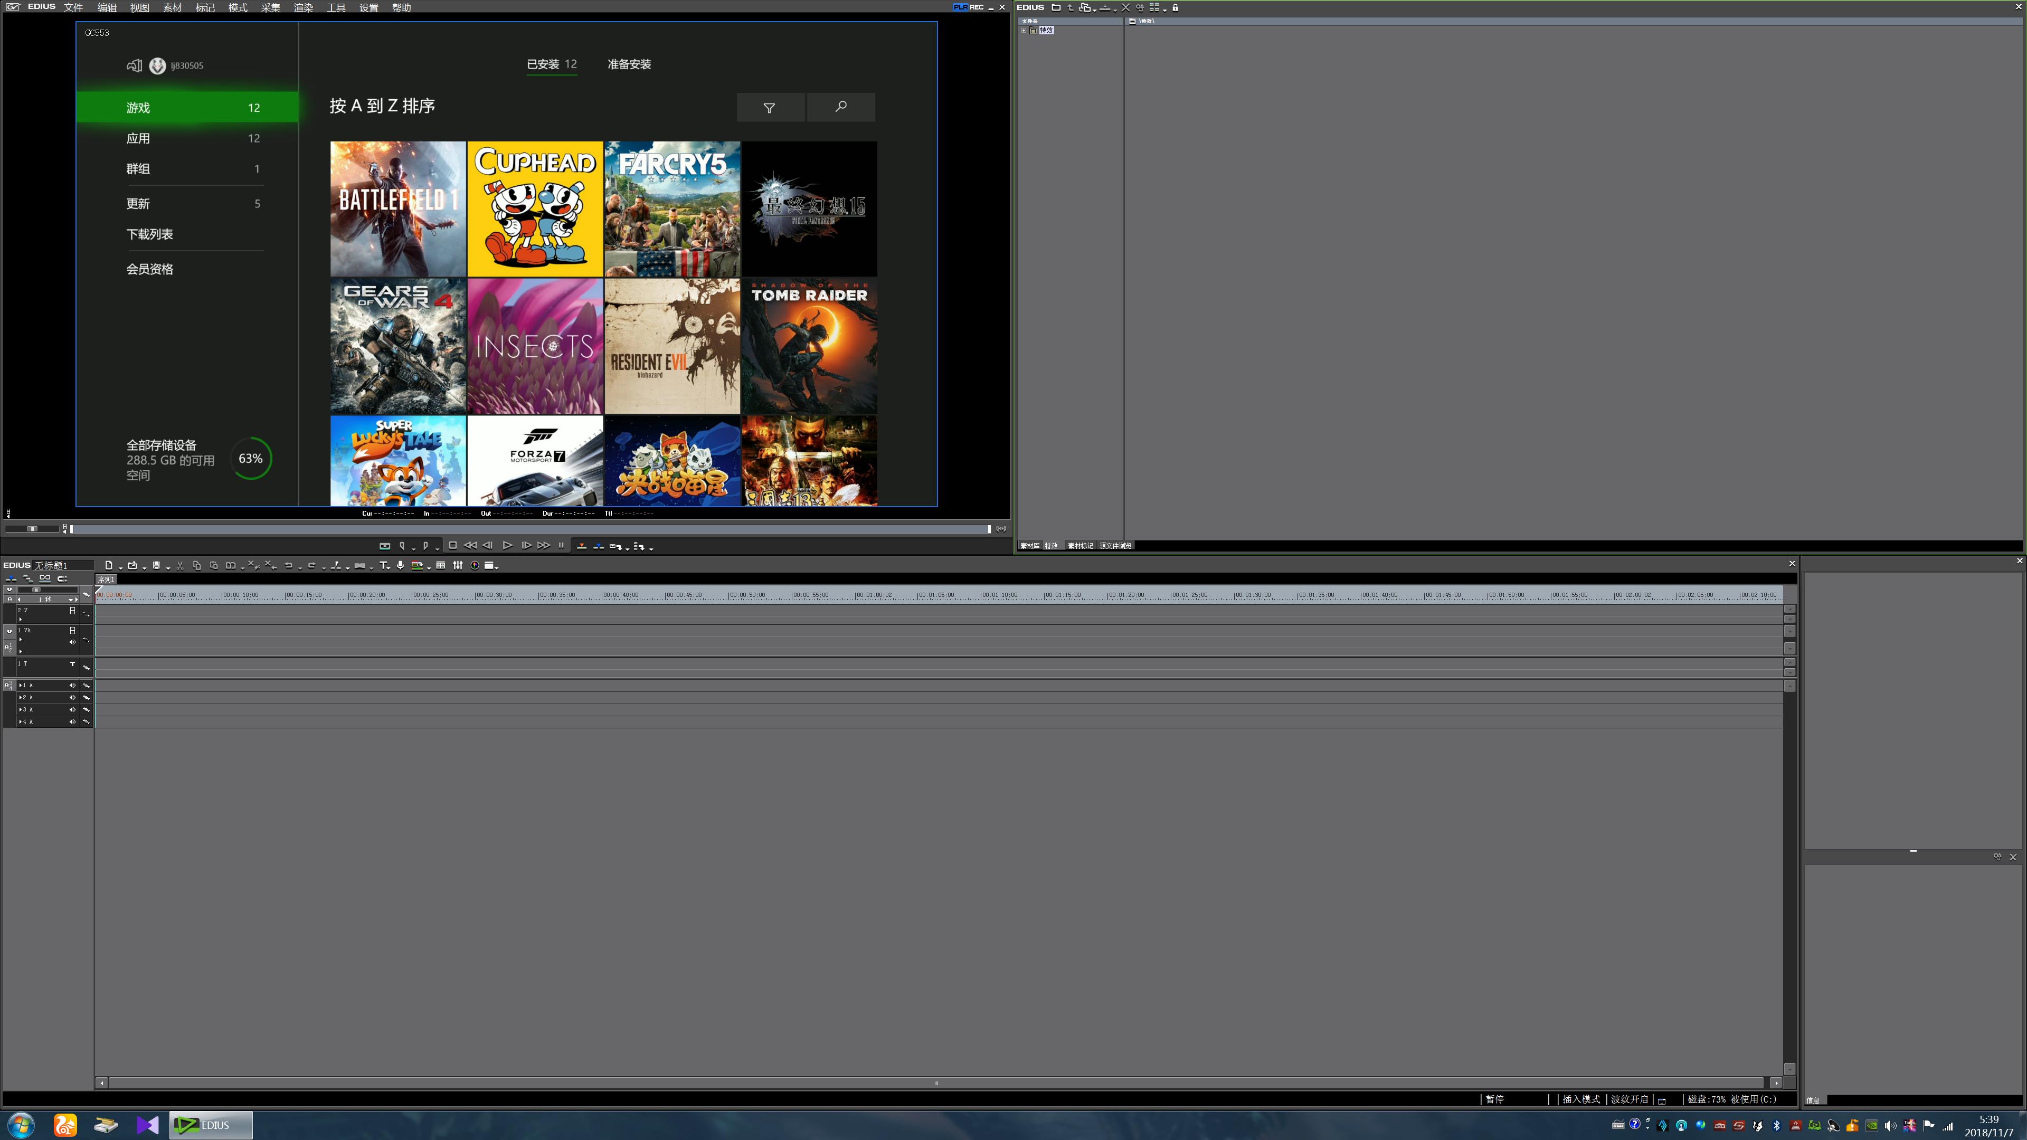Toggle speaker mute on 1 VA track
This screenshot has height=1140, width=2027.
[x=72, y=642]
